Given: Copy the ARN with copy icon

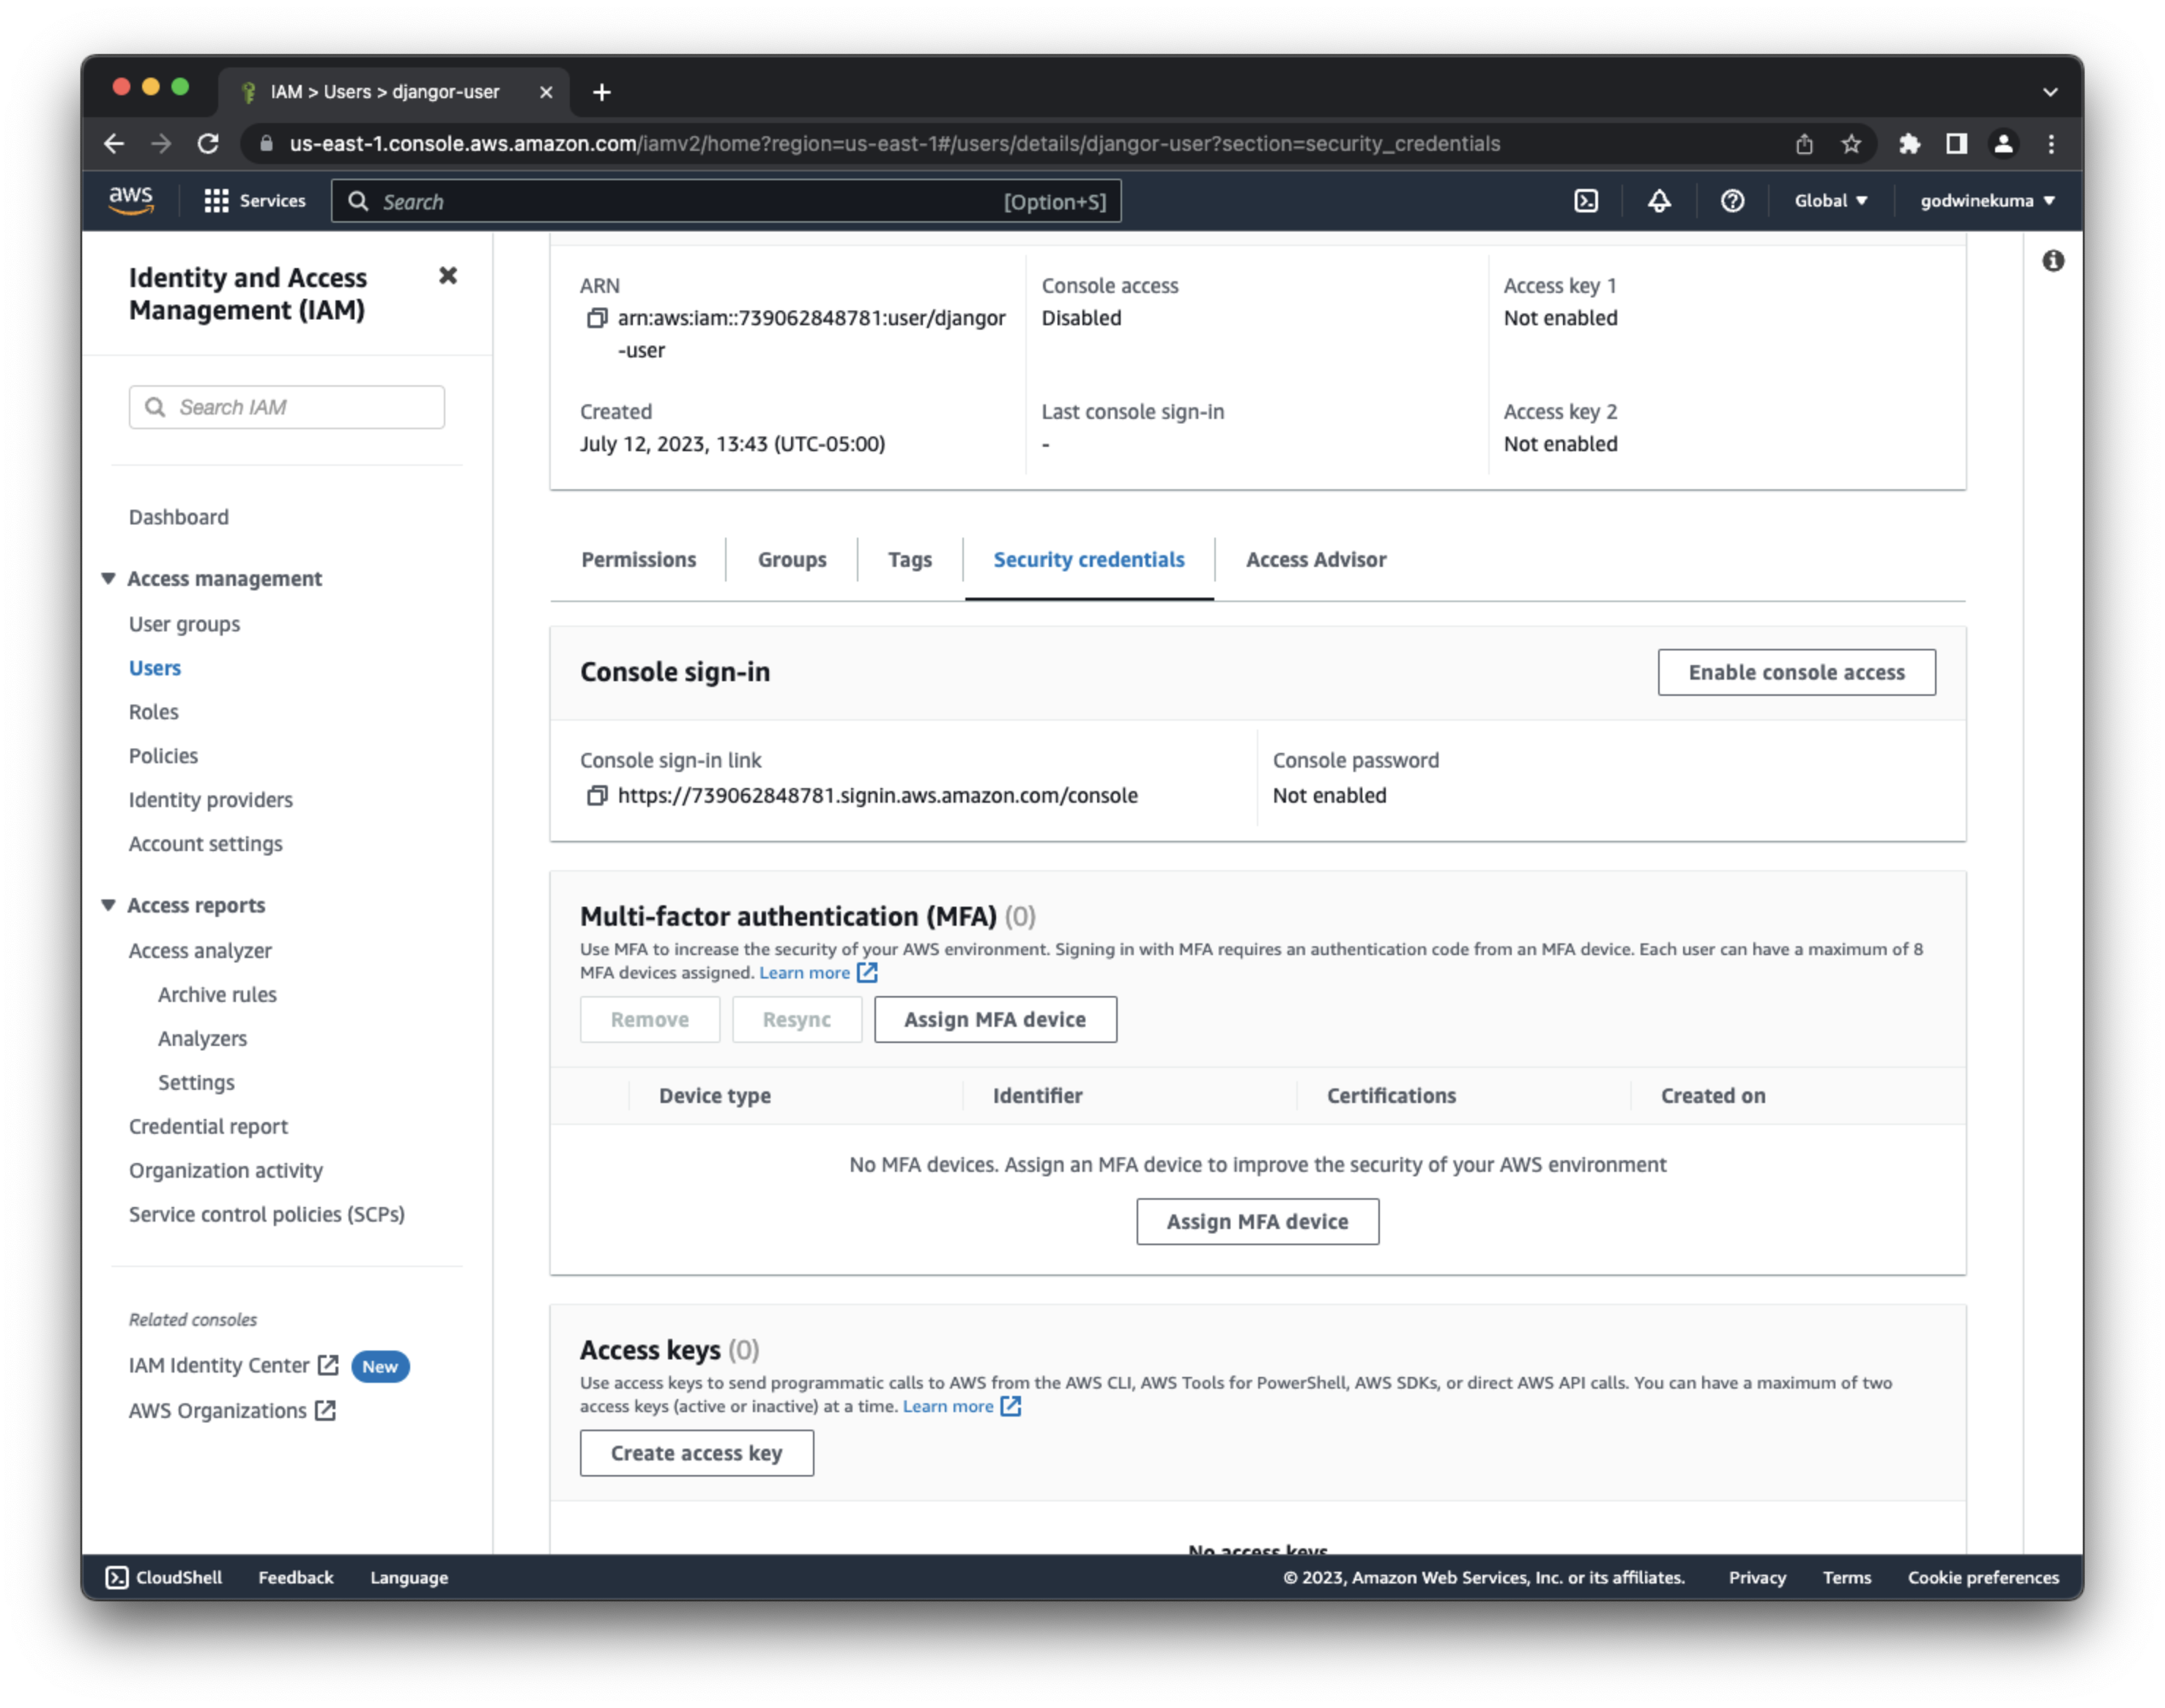Looking at the screenshot, I should click(597, 318).
